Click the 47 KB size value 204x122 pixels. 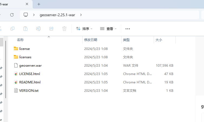pos(169,74)
